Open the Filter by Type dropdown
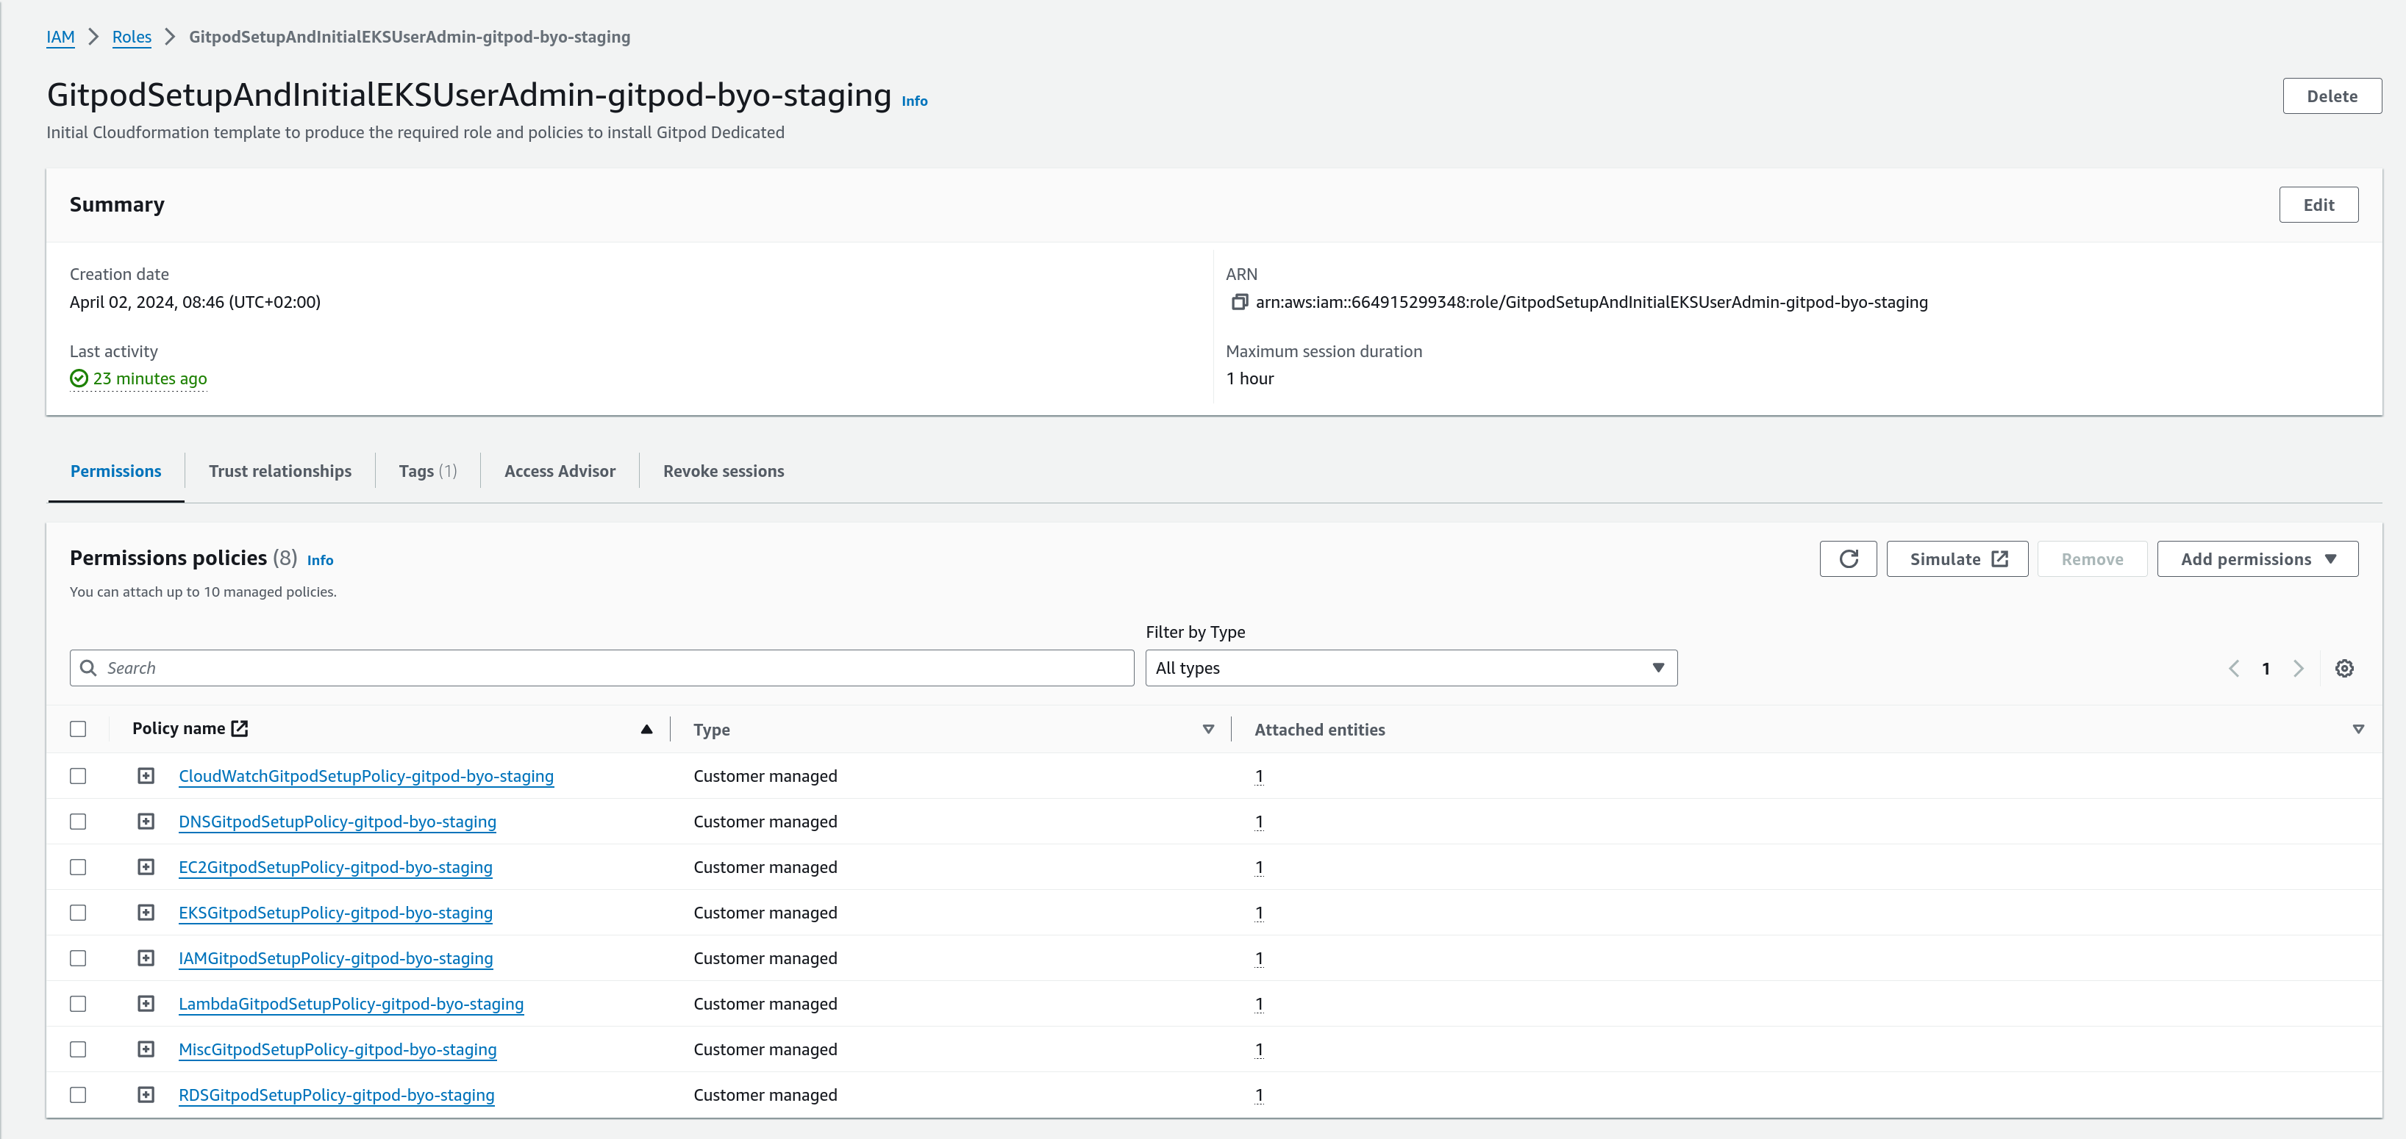Viewport: 2406px width, 1139px height. pos(1410,669)
